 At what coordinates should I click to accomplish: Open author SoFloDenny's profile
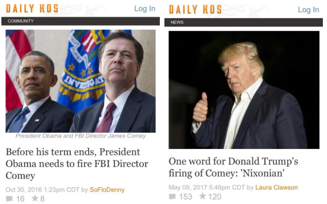point(107,190)
